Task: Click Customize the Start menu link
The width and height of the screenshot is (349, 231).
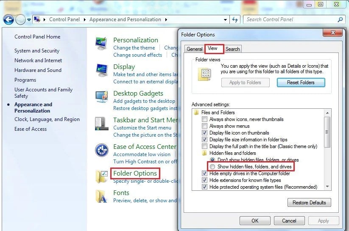Action: [x=142, y=128]
